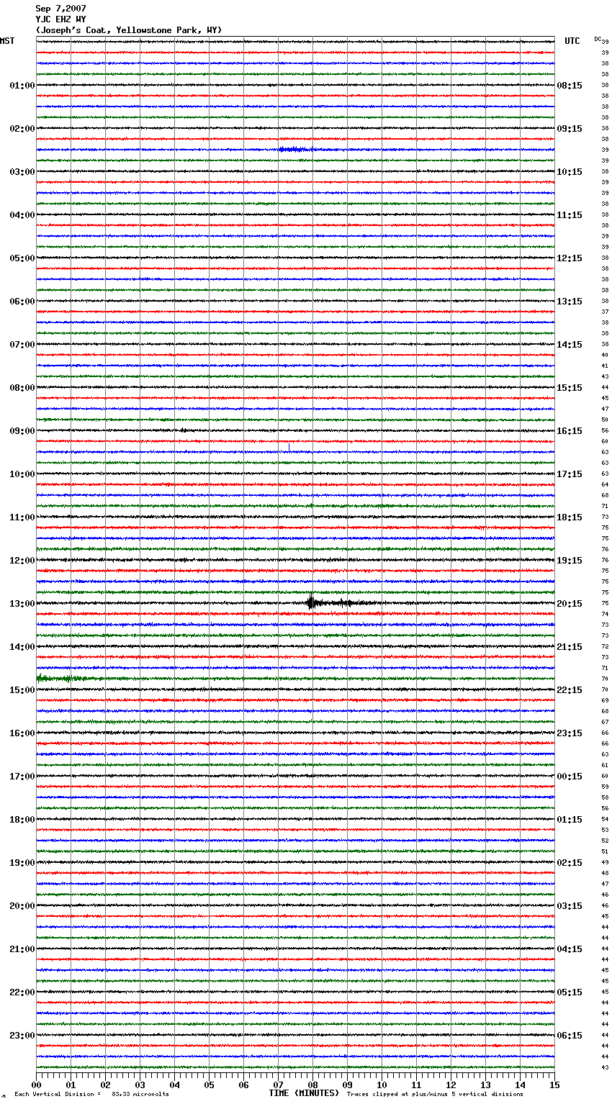This screenshot has height=1104, width=612.
Task: Select the 19:00 MST row label
Action: click(22, 863)
